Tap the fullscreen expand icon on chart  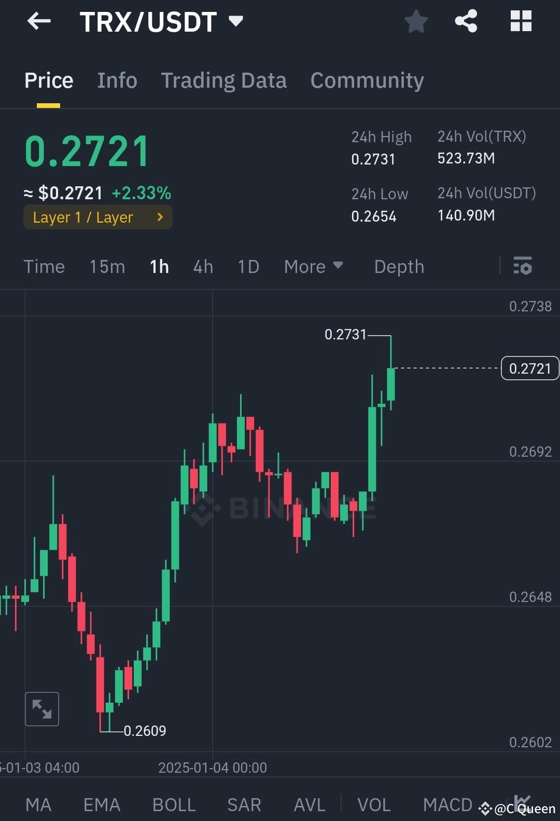tap(42, 708)
